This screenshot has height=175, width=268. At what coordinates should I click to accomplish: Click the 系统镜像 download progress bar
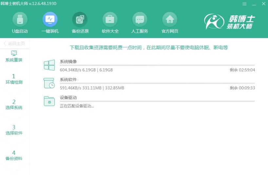(x=157, y=65)
